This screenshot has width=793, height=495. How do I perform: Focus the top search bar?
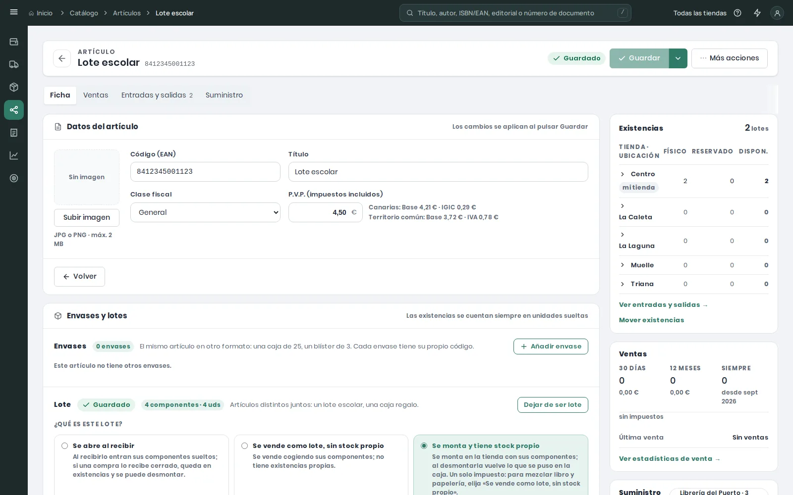pos(515,13)
